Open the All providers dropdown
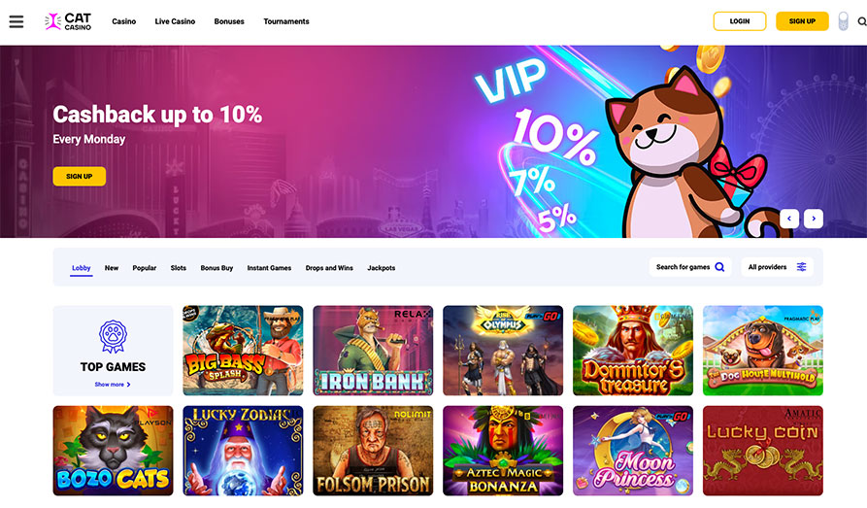This screenshot has height=508, width=867. click(777, 267)
